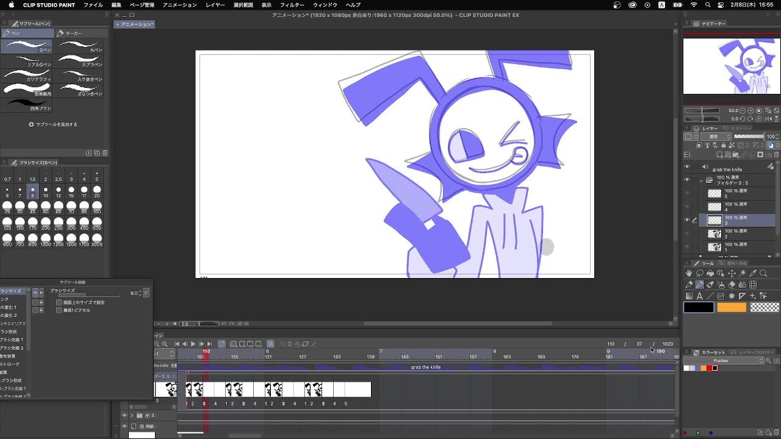Select the transparent color swatch

click(x=765, y=308)
